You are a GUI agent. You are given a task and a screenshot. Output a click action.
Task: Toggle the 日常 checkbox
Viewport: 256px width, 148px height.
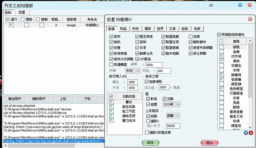tap(137, 48)
